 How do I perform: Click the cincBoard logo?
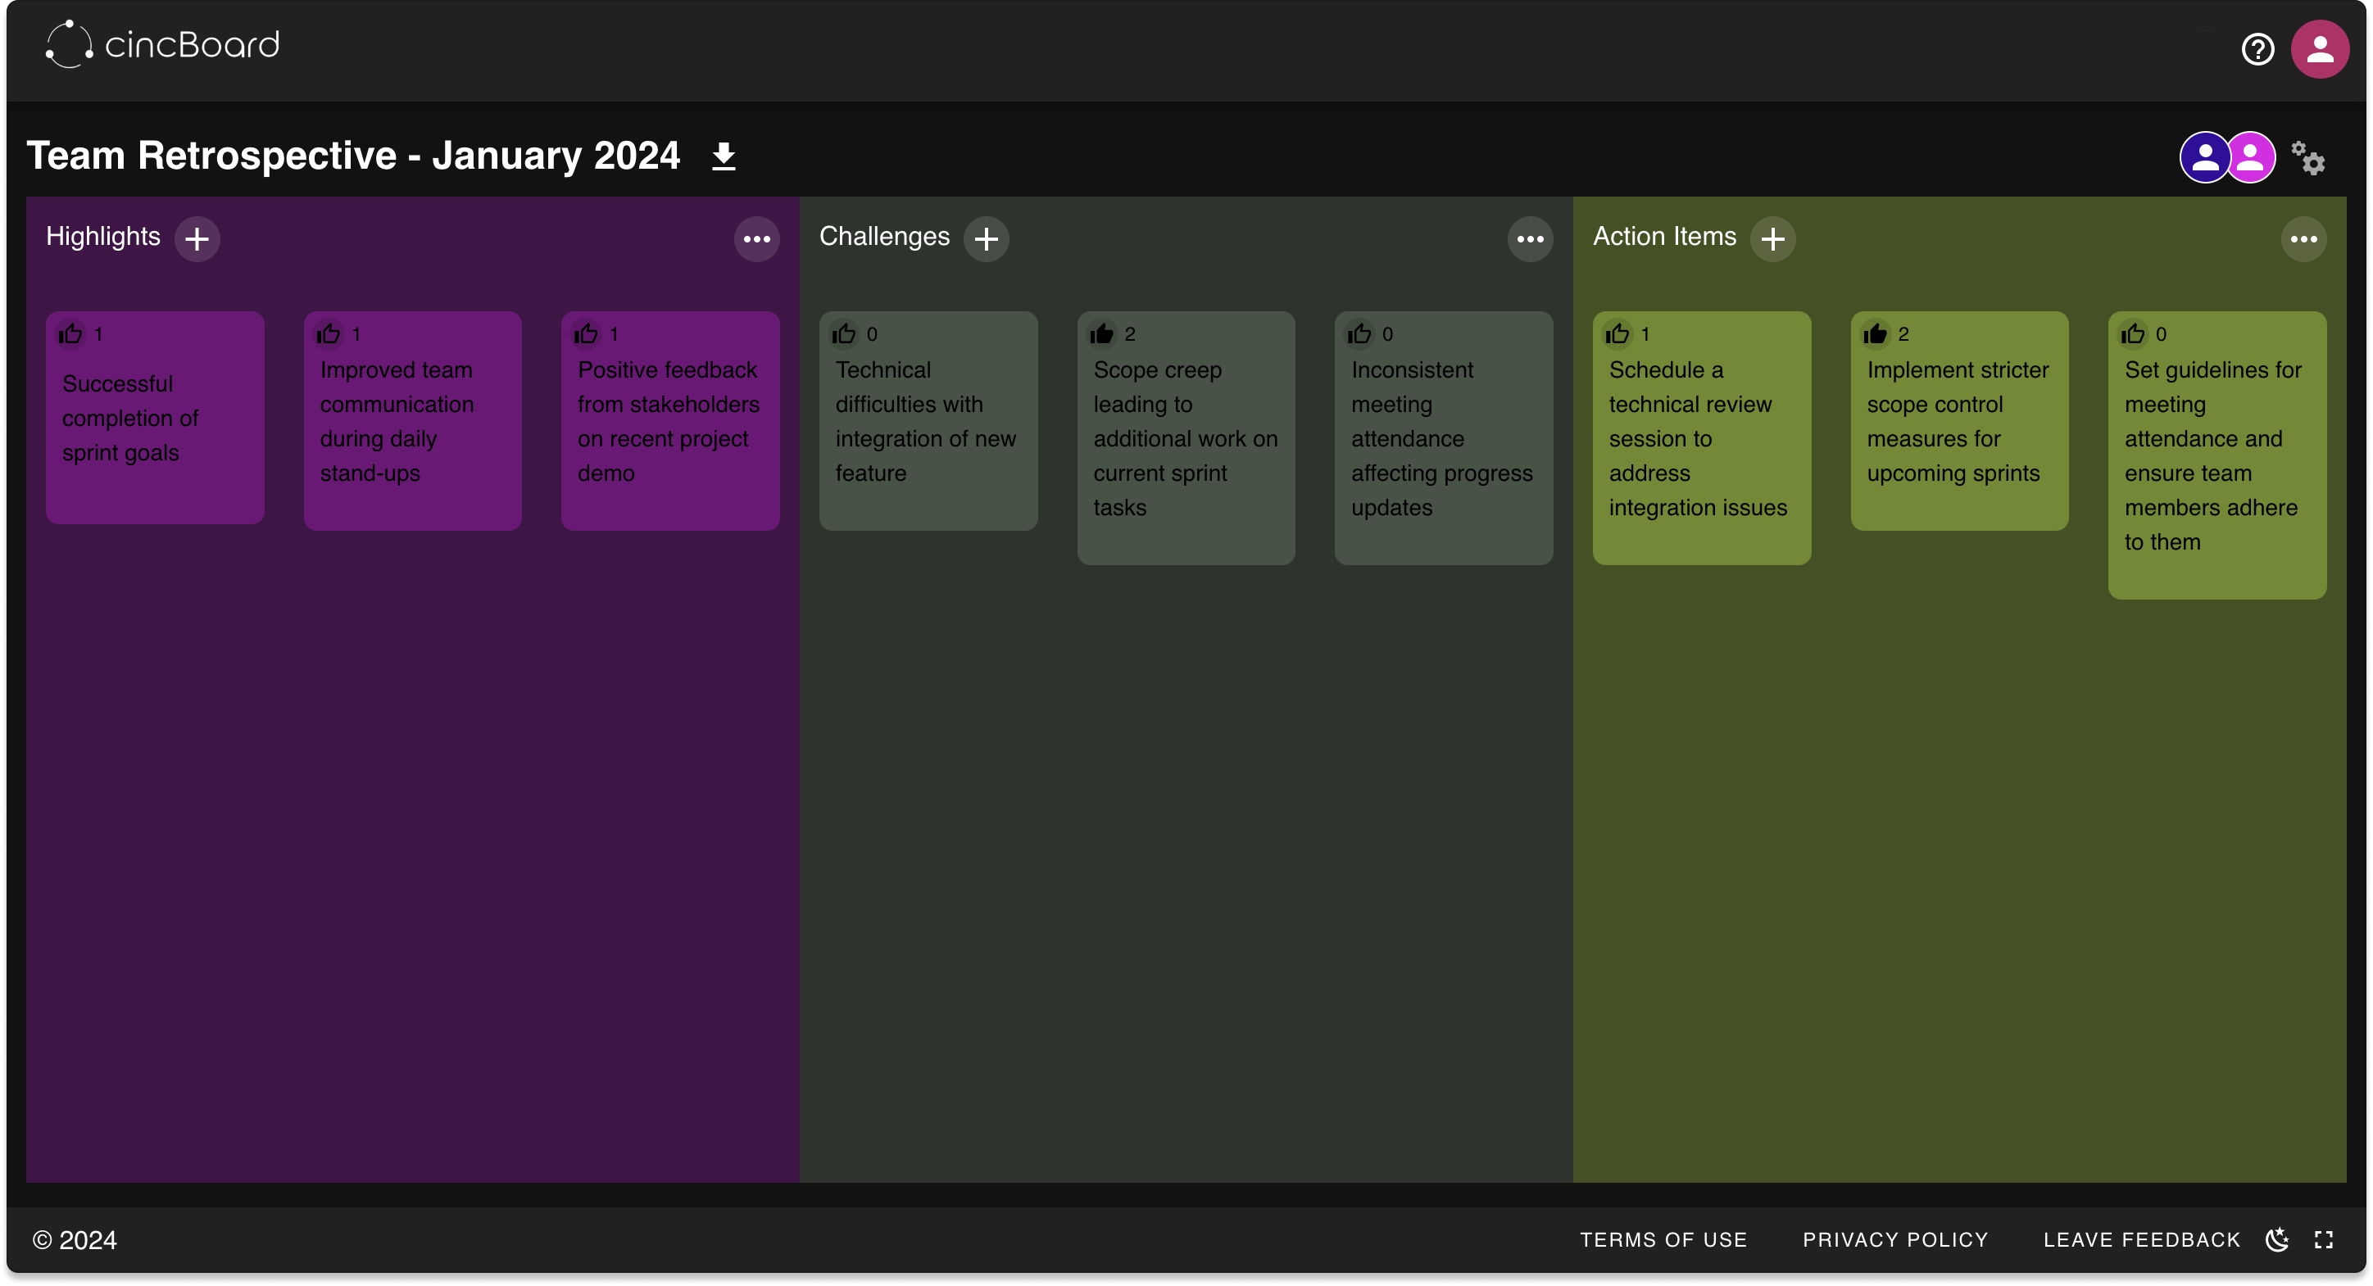pos(163,44)
